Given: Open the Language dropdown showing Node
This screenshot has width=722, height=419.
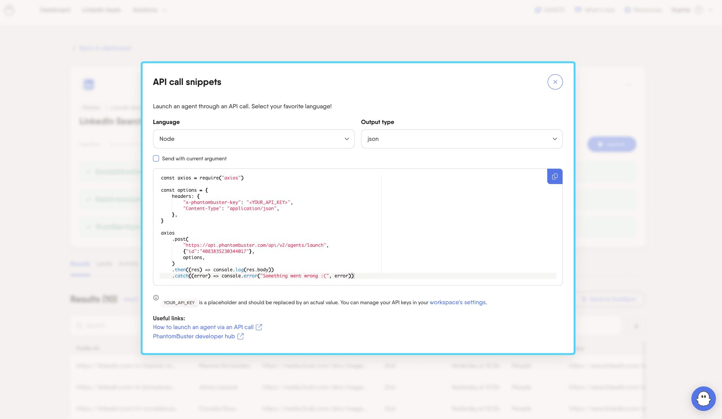Looking at the screenshot, I should tap(254, 139).
